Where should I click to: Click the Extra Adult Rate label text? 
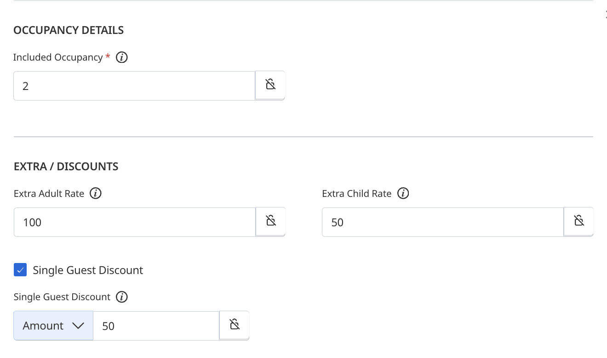click(x=49, y=194)
